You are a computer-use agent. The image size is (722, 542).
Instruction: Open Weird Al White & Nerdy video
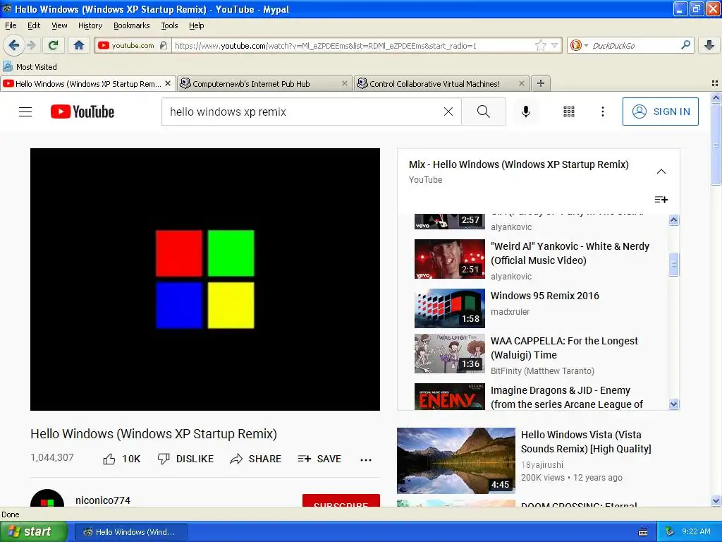pos(570,253)
